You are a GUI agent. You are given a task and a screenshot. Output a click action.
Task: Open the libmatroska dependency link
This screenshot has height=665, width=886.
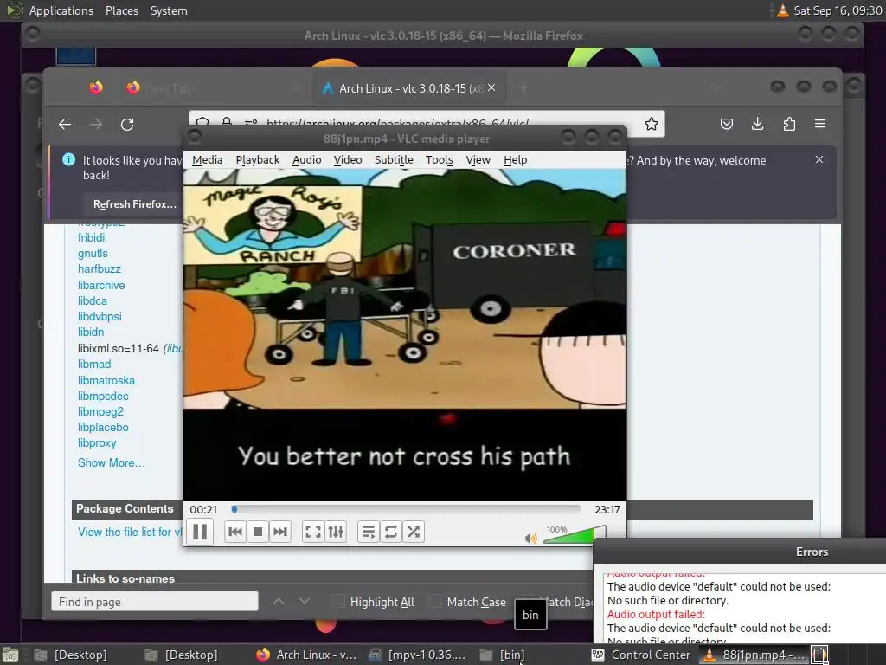tap(106, 381)
